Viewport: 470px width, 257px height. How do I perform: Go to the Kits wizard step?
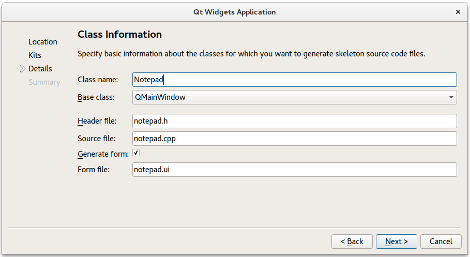[x=35, y=55]
